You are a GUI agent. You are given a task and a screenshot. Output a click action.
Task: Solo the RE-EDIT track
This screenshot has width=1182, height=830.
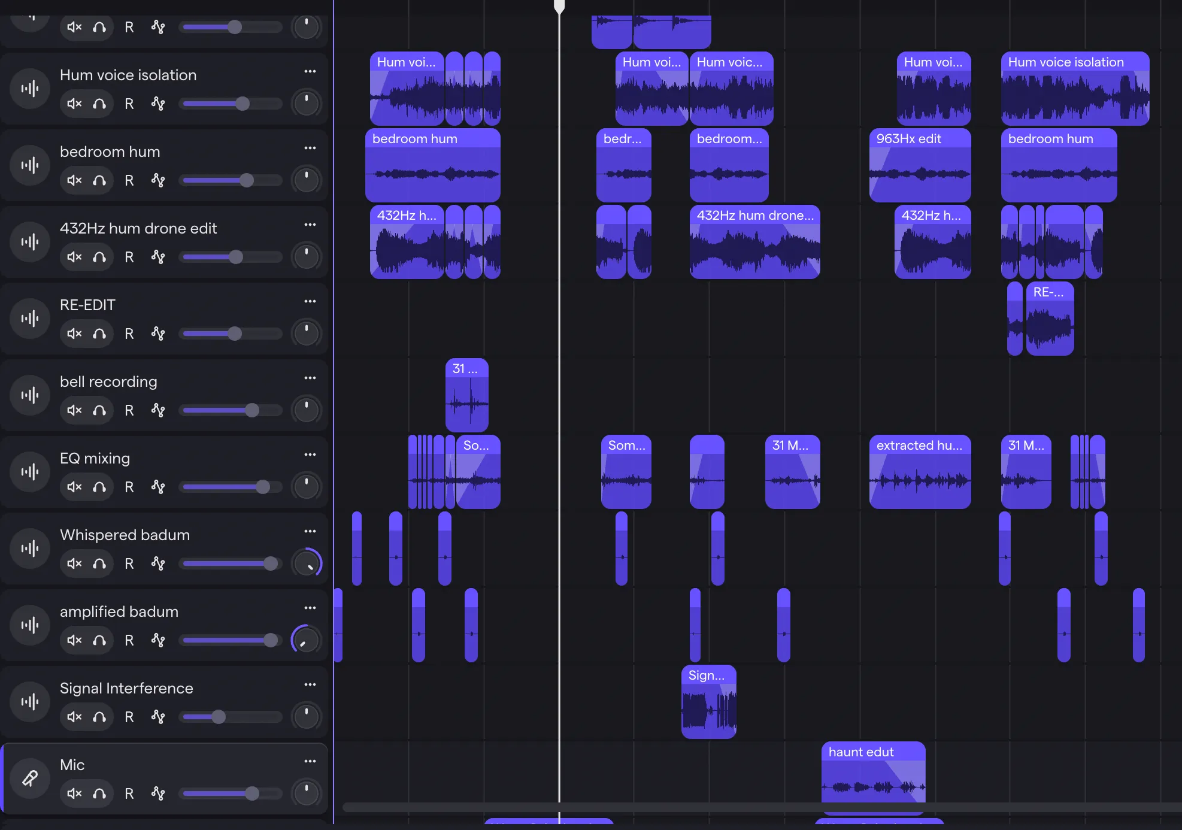pyautogui.click(x=99, y=334)
